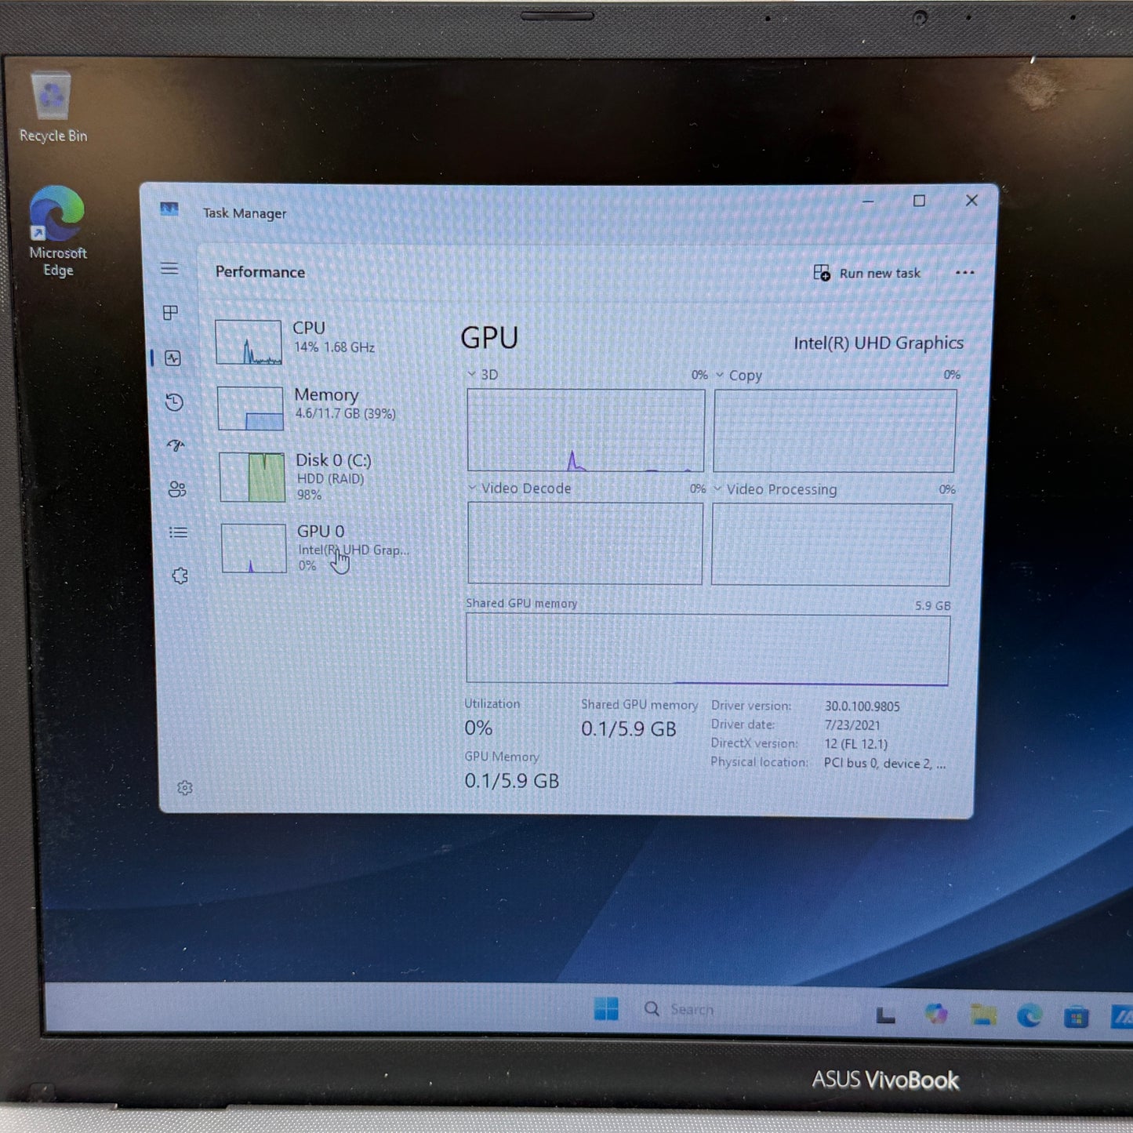The height and width of the screenshot is (1133, 1133).
Task: Collapse the Video Decode section
Action: pos(472,488)
